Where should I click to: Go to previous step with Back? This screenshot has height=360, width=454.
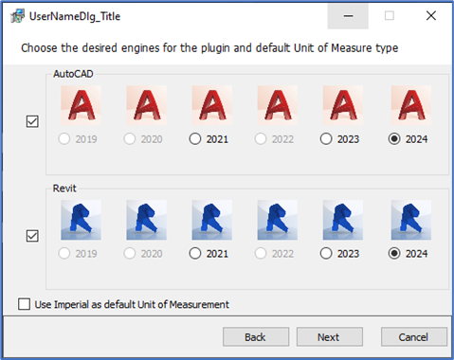coord(256,337)
